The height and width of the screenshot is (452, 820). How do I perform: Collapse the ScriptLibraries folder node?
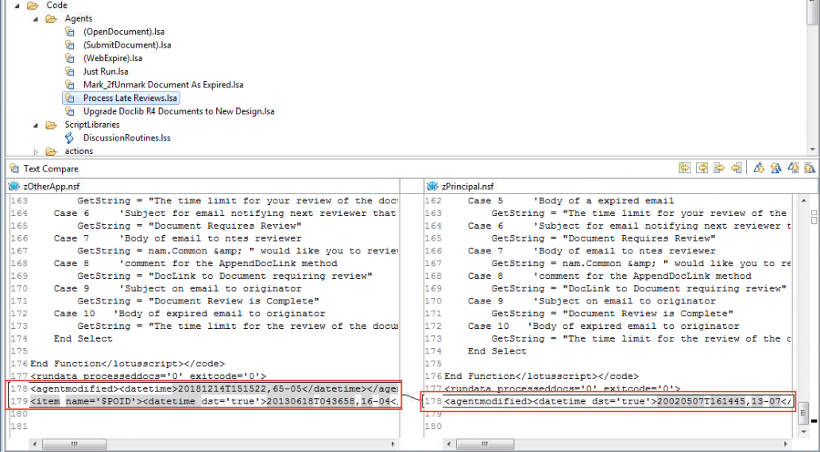point(36,125)
